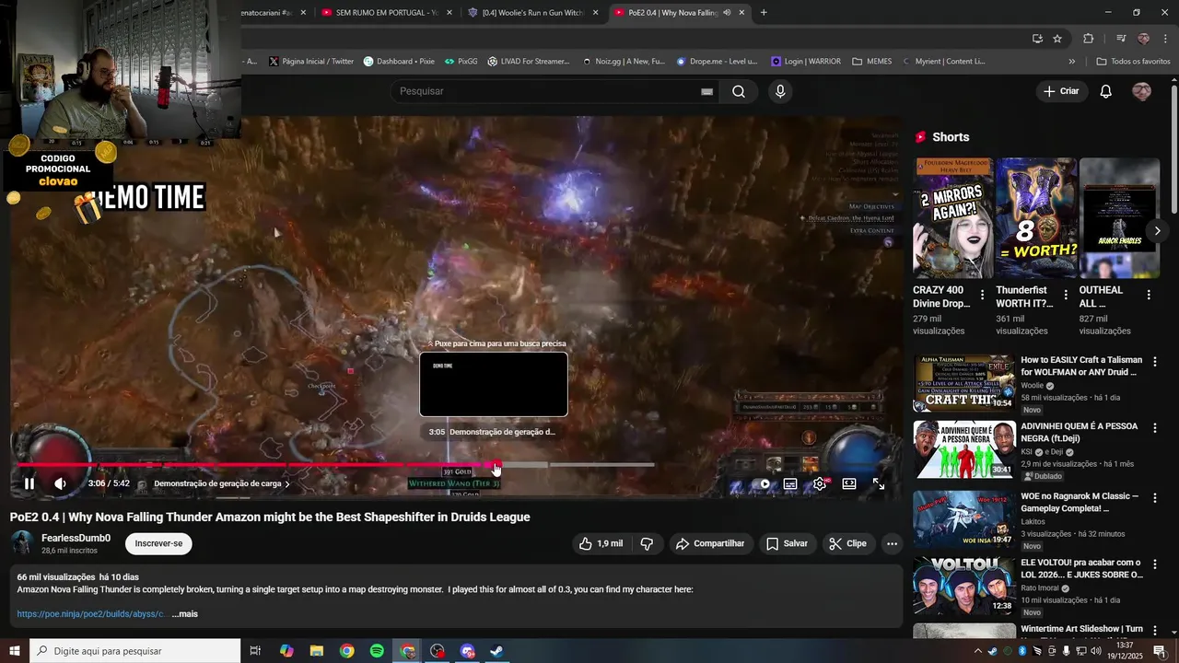Open the 'Todos os favoritos' folder

tap(1133, 62)
